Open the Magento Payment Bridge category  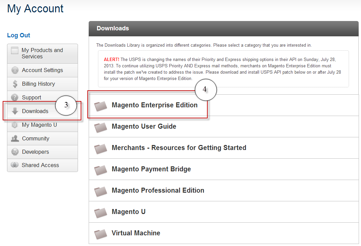tap(151, 169)
